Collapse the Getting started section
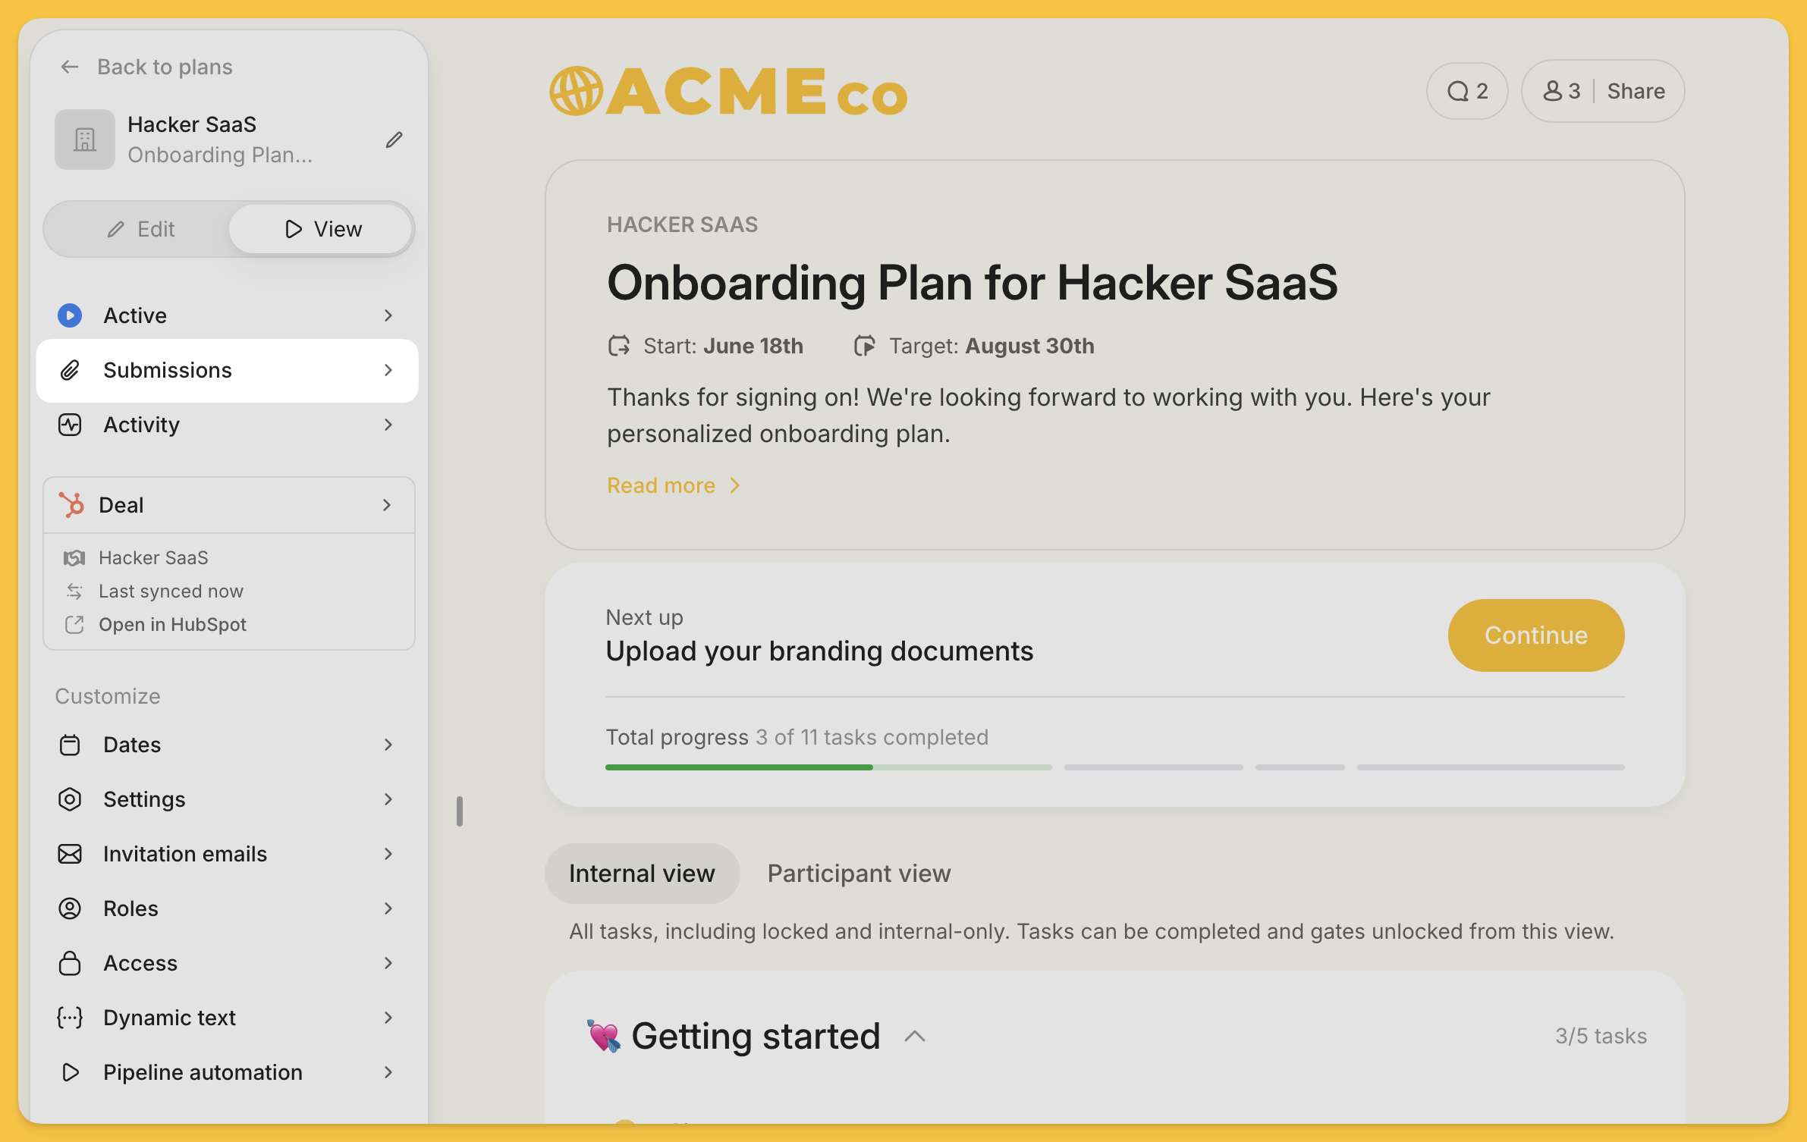Screen dimensions: 1807x1142 (x=915, y=1036)
